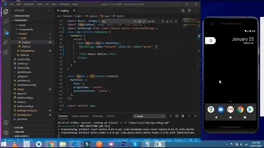This screenshot has height=148, width=264.
Task: Toggle Find in Selection
Action: (172, 21)
